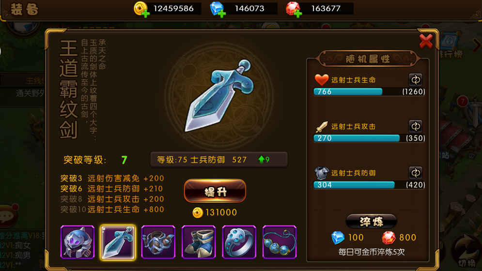
Task: Toggle reroll lock for 远射士兵攻击 attribute
Action: (x=416, y=126)
